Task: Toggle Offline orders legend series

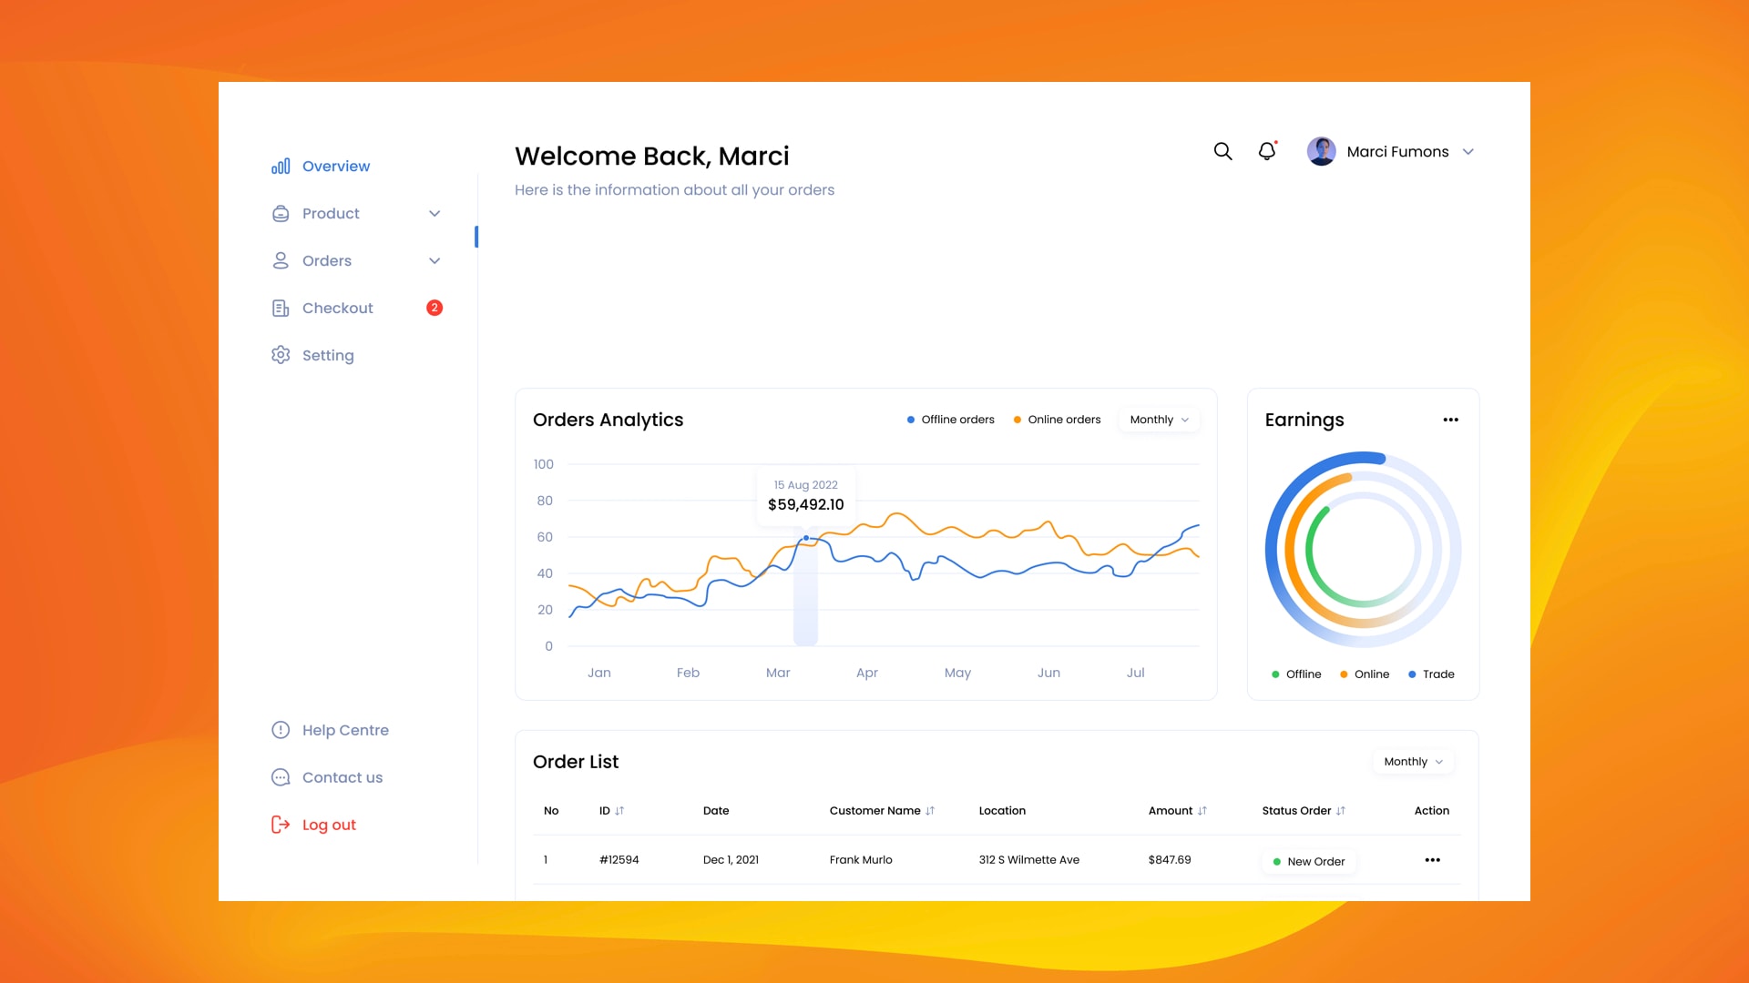Action: click(950, 420)
